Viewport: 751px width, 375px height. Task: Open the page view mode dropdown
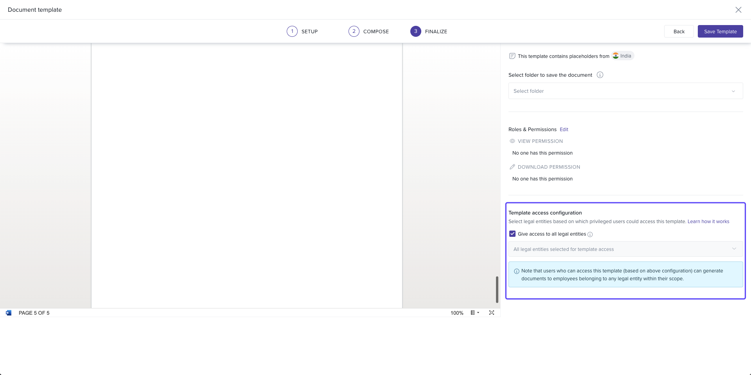coord(475,313)
